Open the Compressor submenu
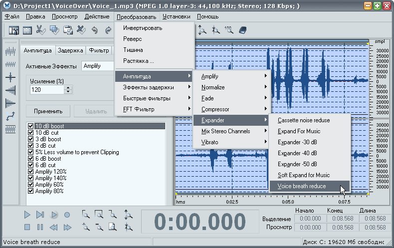Viewport: 394px width, 248px height. click(231, 109)
